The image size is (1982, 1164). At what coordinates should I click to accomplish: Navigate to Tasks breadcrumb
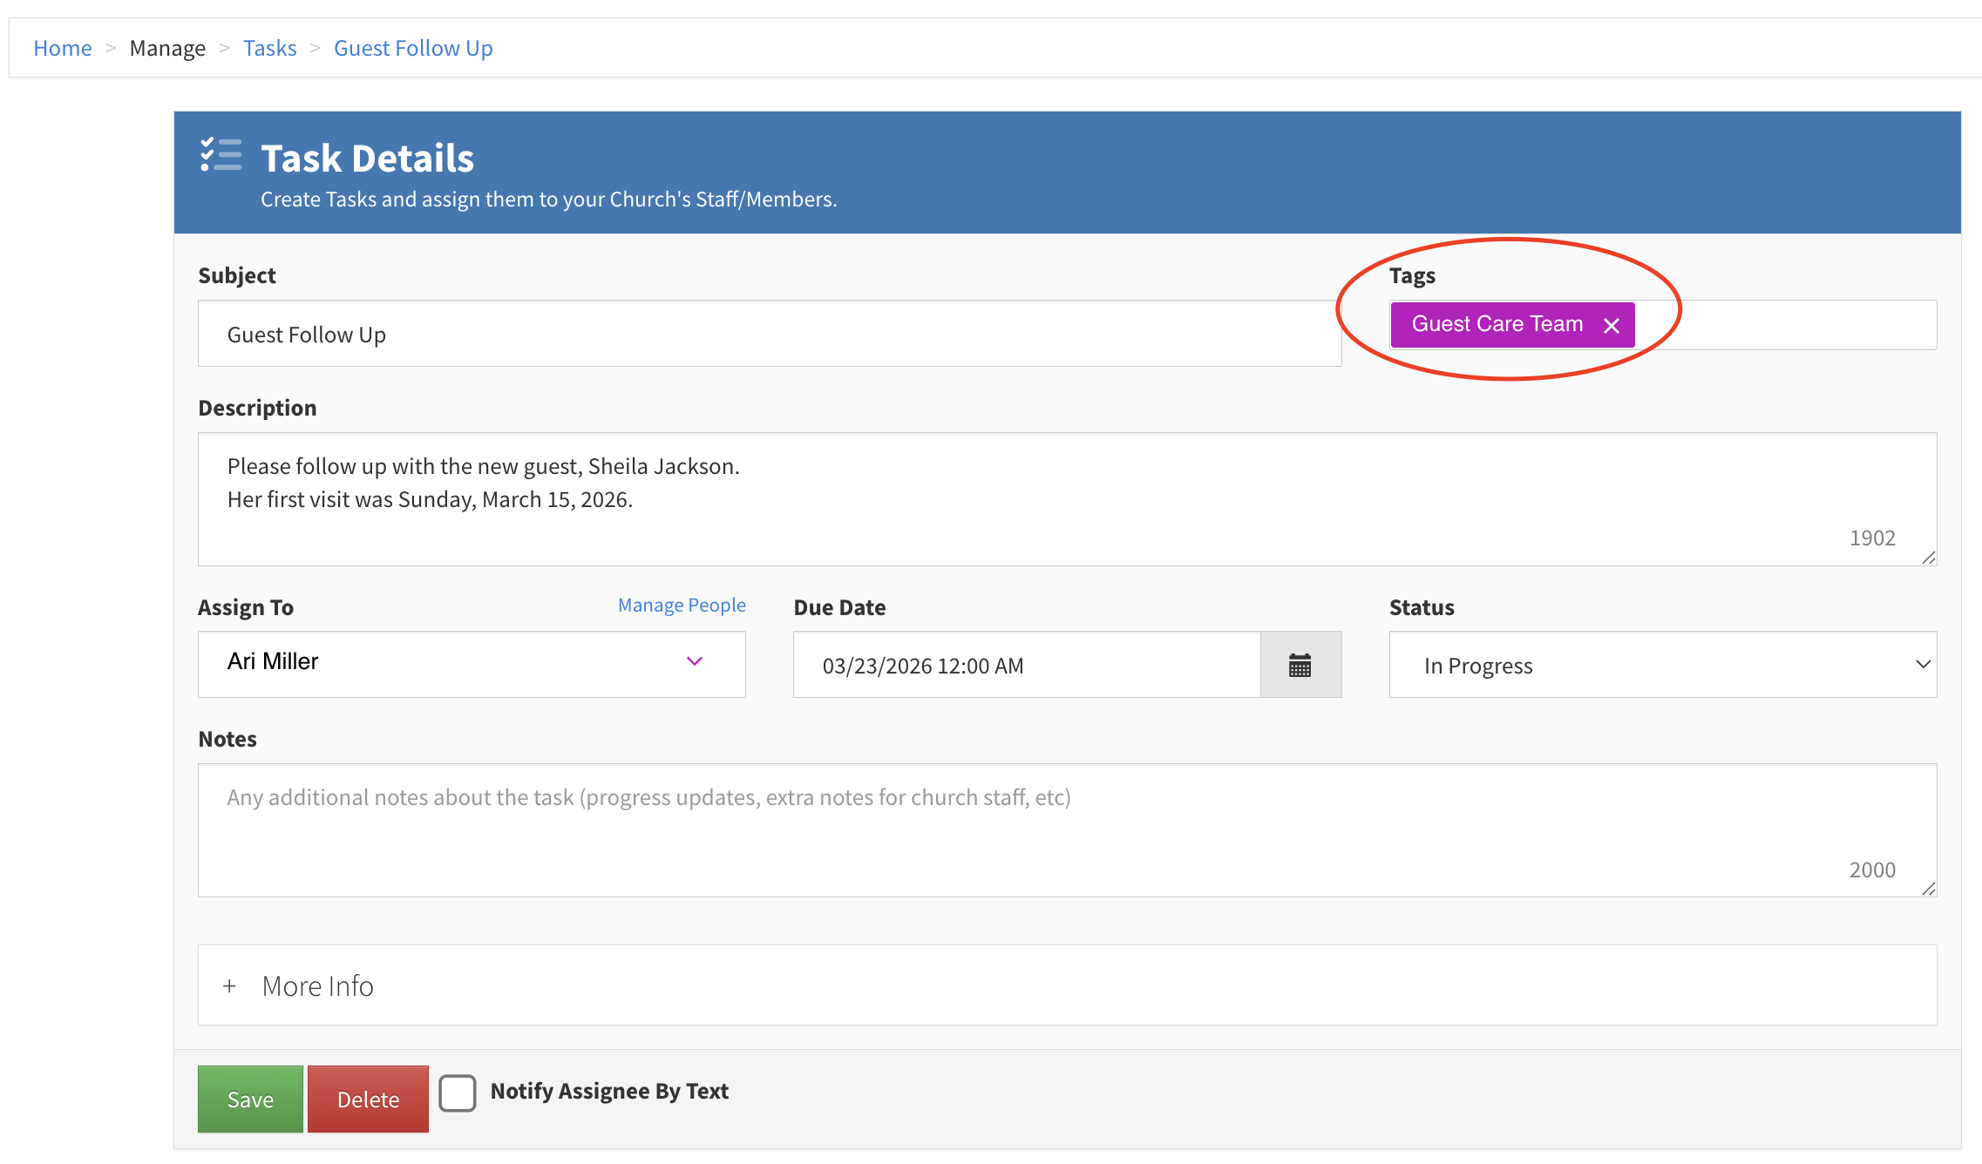click(269, 48)
